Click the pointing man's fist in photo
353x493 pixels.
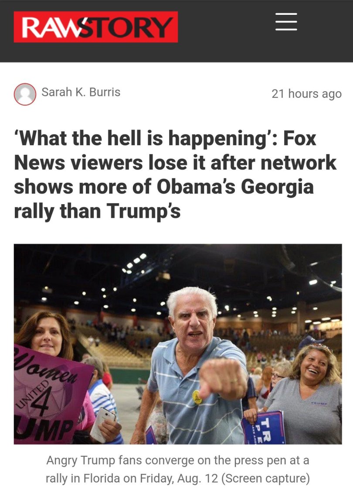pyautogui.click(x=222, y=379)
